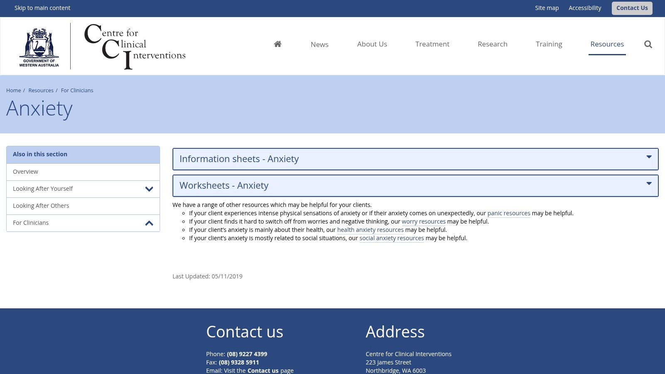Go to the home page via house icon

click(x=278, y=44)
